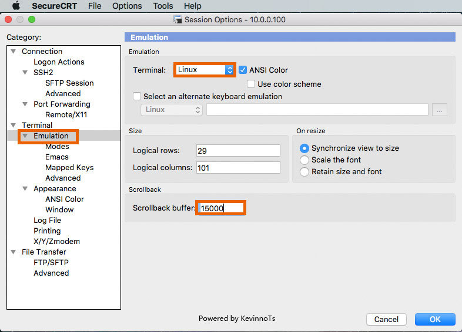Image resolution: width=462 pixels, height=332 pixels.
Task: Click the Cancel button
Action: 386,319
